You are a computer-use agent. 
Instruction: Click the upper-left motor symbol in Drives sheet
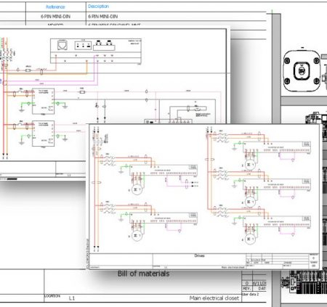[137, 189]
